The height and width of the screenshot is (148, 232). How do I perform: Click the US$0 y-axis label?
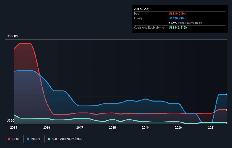pyautogui.click(x=10, y=120)
